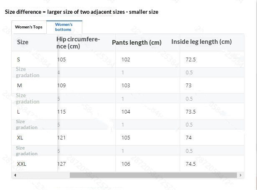
Task: Click the XXL size row label
Action: tap(21, 164)
